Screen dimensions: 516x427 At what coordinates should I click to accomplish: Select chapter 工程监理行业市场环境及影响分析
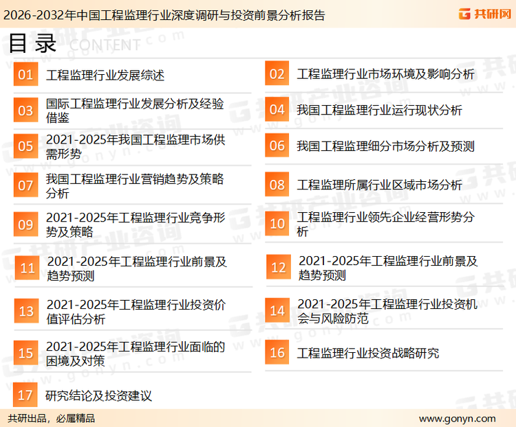click(386, 74)
